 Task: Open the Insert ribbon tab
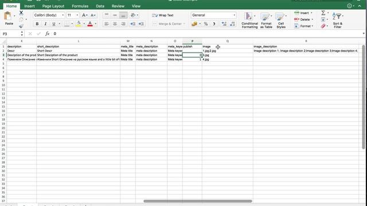point(29,6)
